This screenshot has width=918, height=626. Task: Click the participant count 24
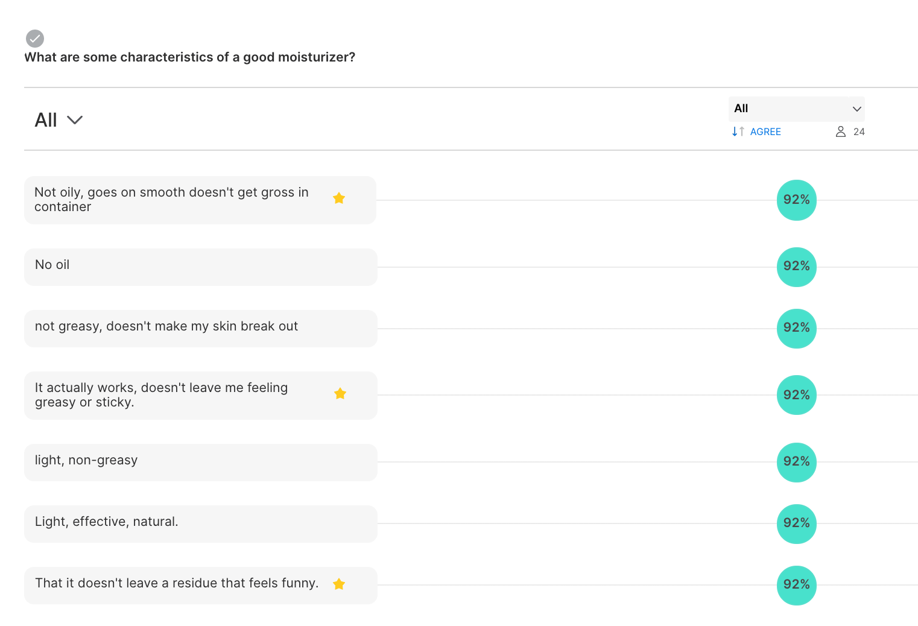(x=859, y=131)
